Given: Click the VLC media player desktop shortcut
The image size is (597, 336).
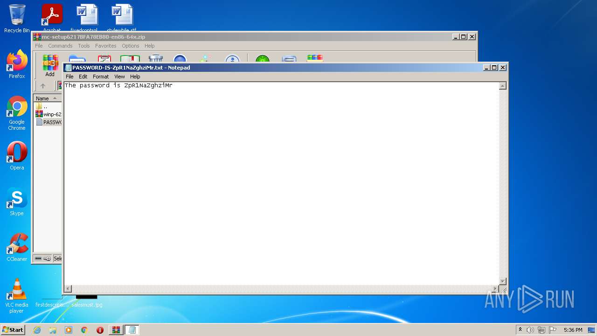Looking at the screenshot, I should [x=17, y=296].
